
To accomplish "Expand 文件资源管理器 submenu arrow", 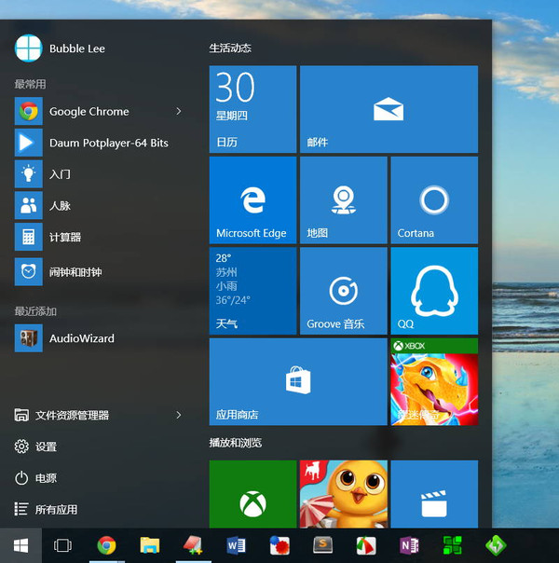I will point(179,415).
